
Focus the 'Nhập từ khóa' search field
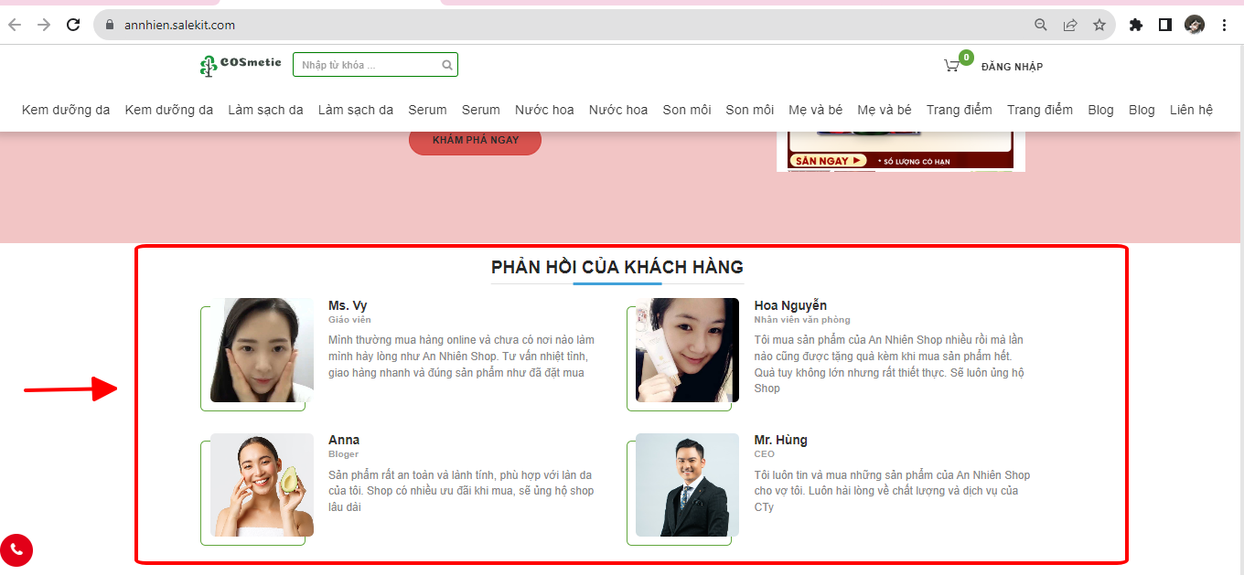(368, 65)
